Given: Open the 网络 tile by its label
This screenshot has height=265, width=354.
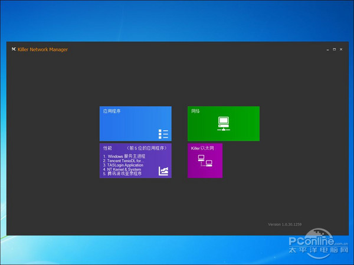Looking at the screenshot, I should (x=195, y=111).
